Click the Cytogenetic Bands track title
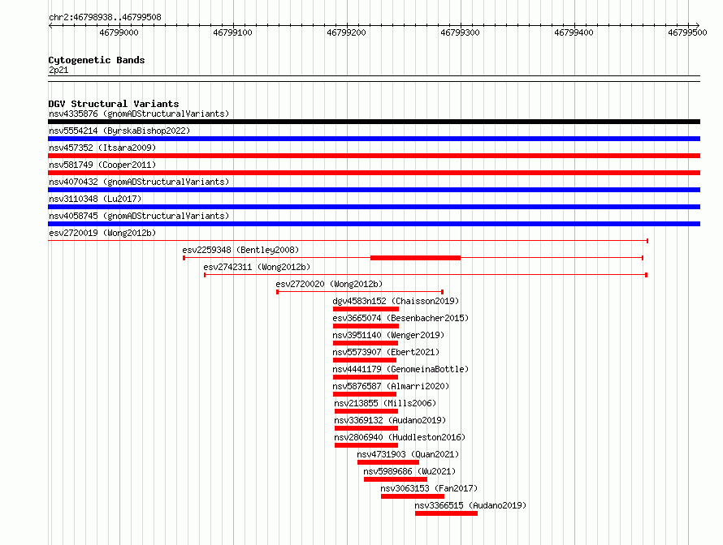Image resolution: width=723 pixels, height=545 pixels. (97, 60)
